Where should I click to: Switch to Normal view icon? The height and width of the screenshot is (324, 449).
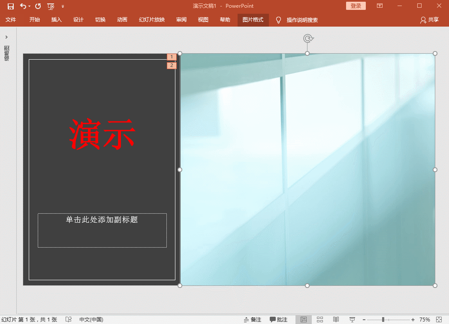[304, 319]
